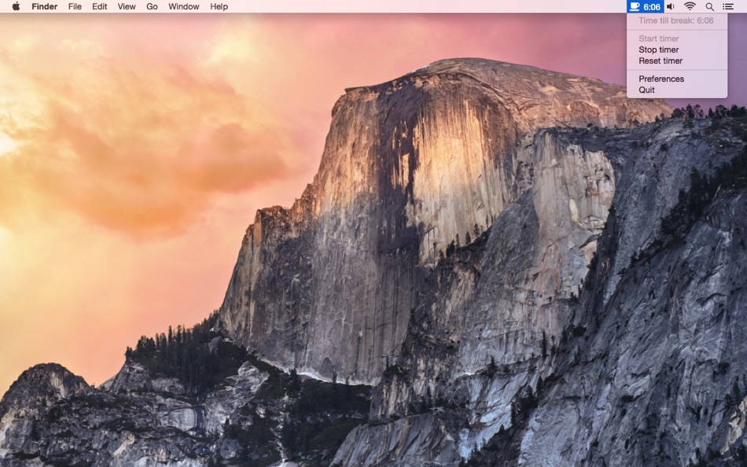
Task: Open the Apple menu
Action: 16,6
